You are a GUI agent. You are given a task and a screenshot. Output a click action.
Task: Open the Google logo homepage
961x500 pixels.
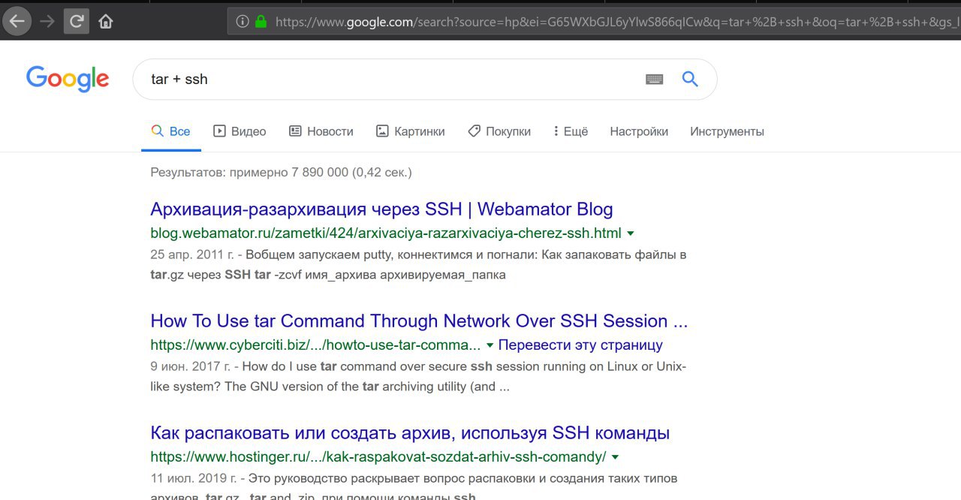point(68,79)
